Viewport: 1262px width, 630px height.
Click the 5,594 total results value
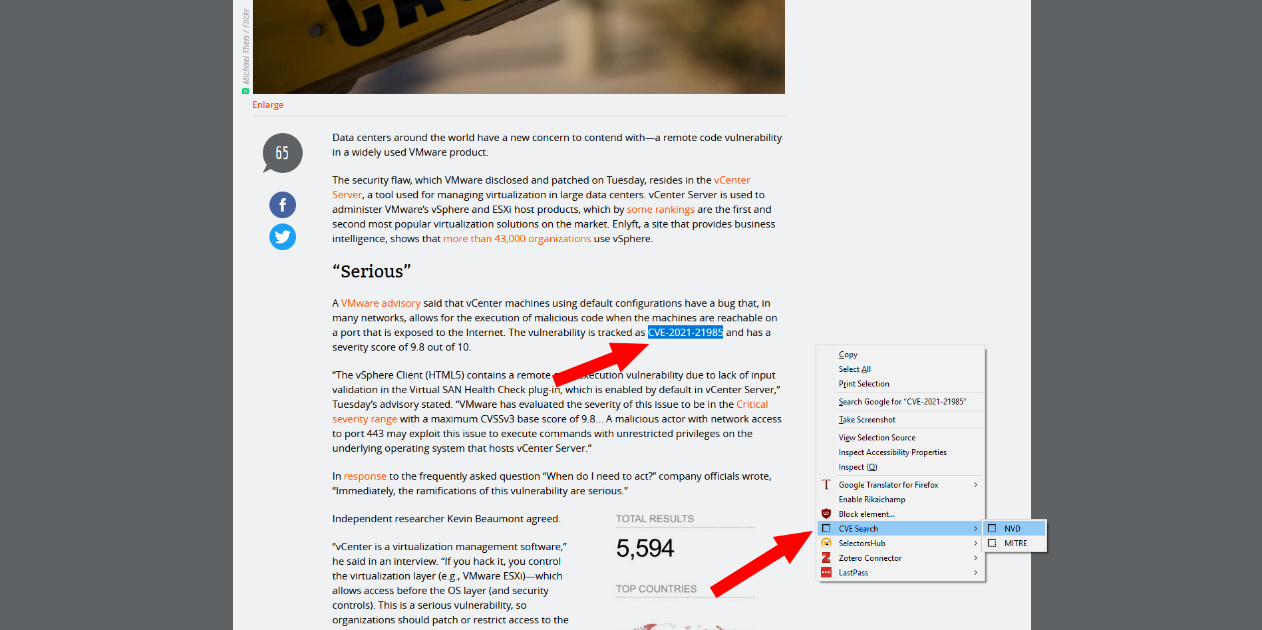pos(645,548)
